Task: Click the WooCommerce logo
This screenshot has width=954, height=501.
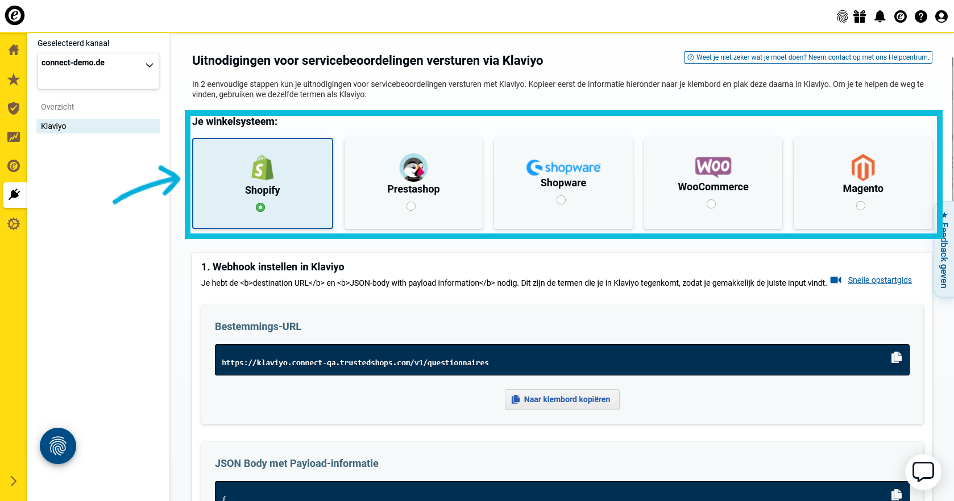Action: [x=713, y=166]
